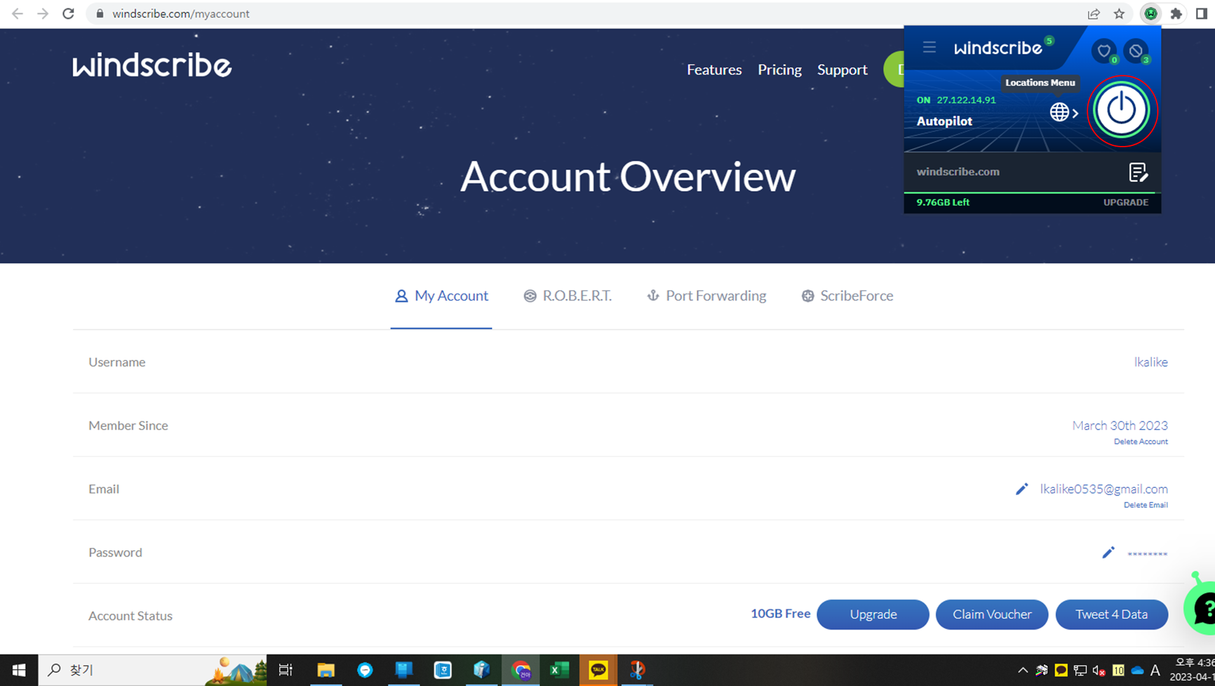Open the Pricing page link
The height and width of the screenshot is (686, 1215).
coord(779,70)
